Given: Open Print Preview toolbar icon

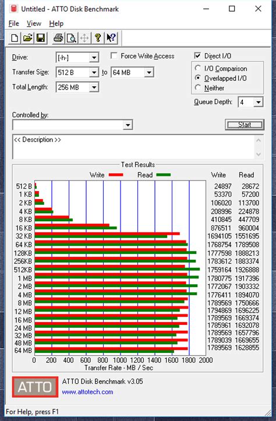Looking at the screenshot, I should tap(72, 38).
